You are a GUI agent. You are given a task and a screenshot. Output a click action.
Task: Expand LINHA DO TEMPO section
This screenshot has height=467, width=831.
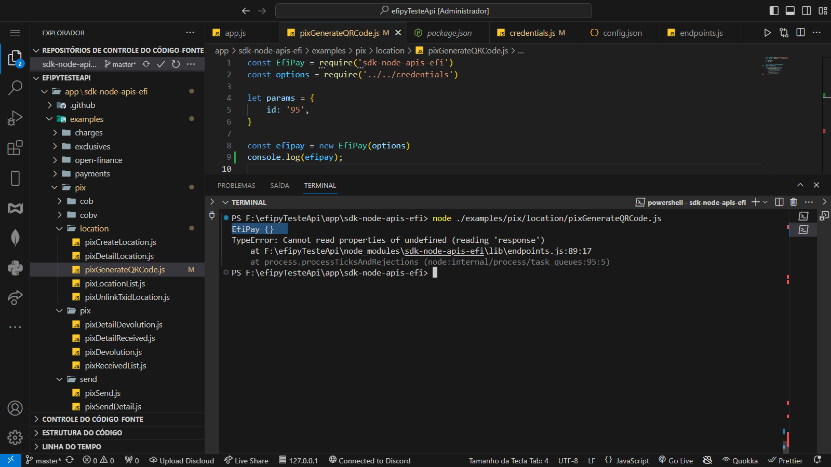tap(117, 447)
